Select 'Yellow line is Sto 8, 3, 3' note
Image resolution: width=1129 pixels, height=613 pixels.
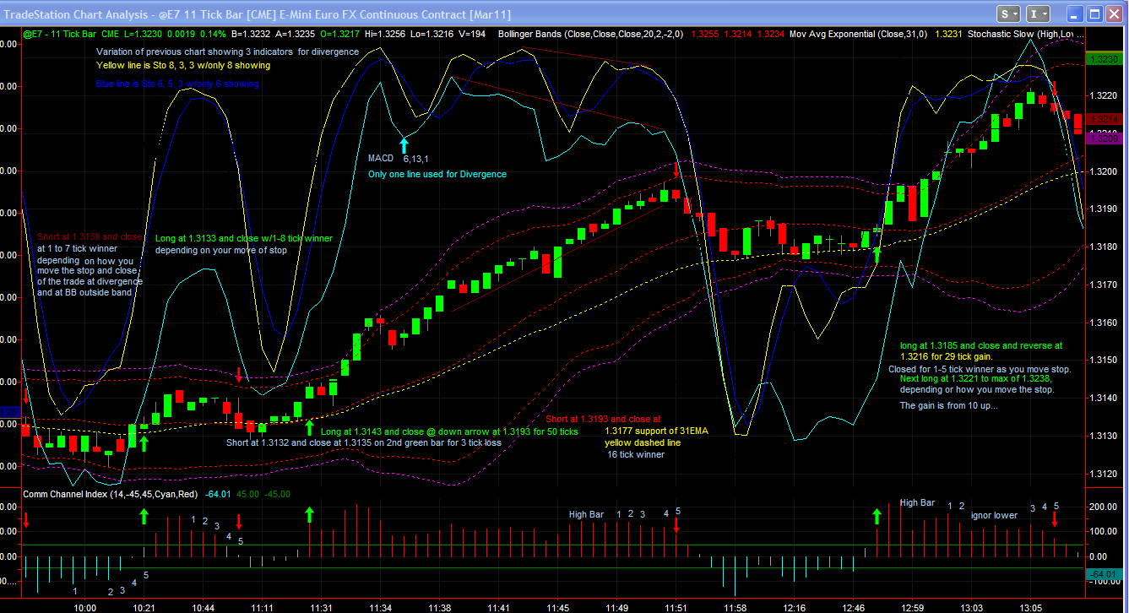(183, 65)
